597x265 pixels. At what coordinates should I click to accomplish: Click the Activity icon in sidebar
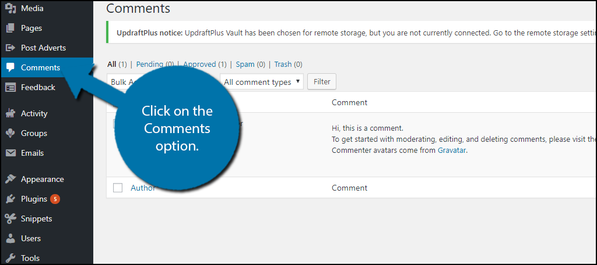[x=10, y=113]
